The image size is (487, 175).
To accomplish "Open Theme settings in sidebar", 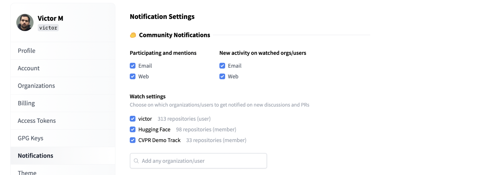I will [27, 172].
